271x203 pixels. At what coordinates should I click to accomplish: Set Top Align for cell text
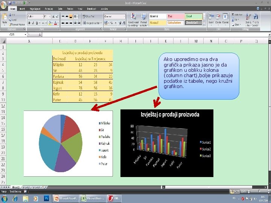pos(63,17)
